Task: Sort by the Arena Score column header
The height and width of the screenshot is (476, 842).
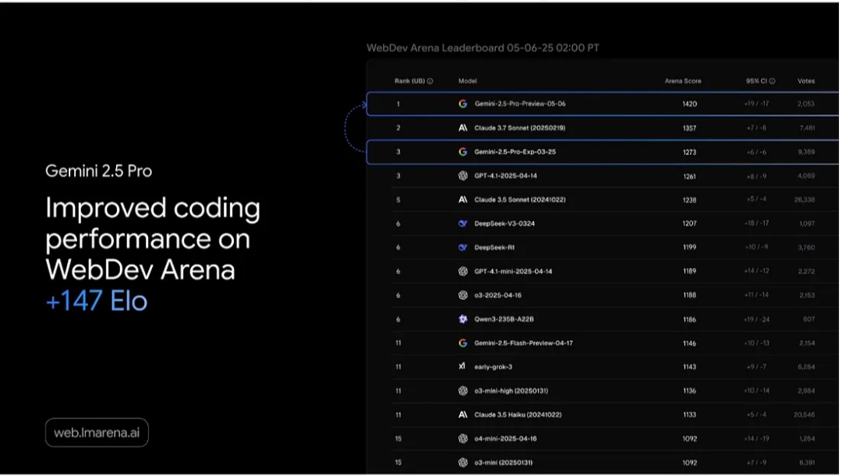Action: [682, 81]
